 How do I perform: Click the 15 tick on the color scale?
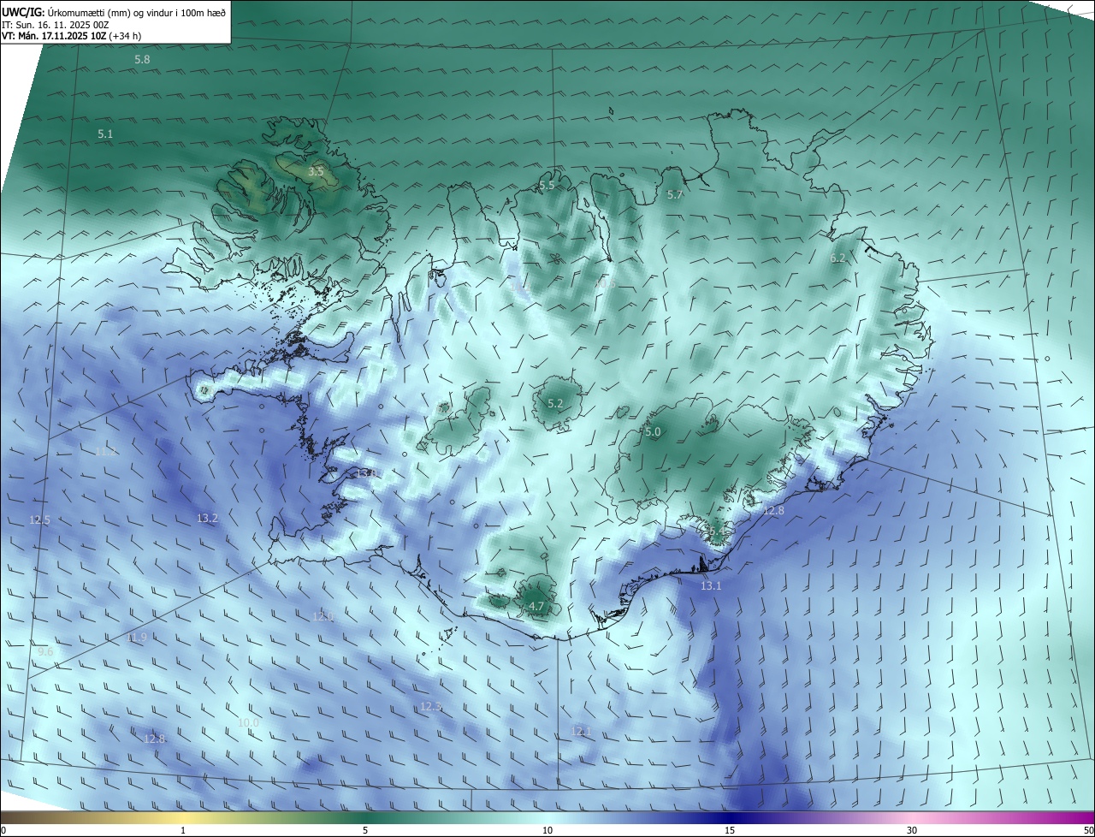click(x=730, y=830)
